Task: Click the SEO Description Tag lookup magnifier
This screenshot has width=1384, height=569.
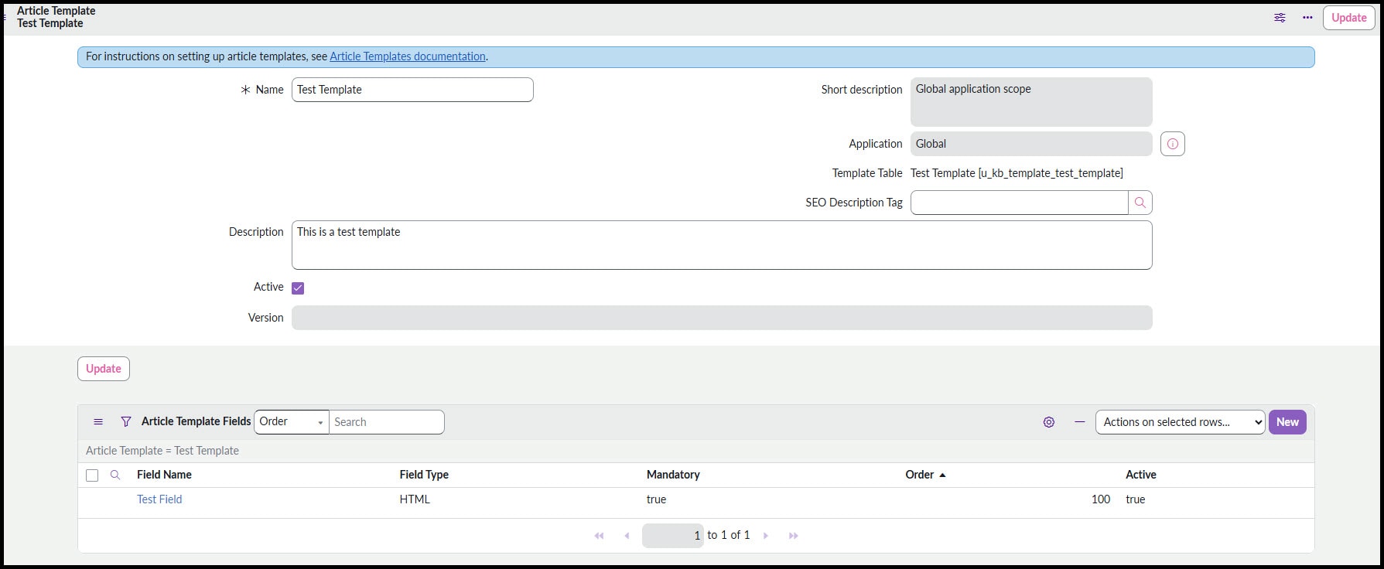Action: coord(1140,203)
